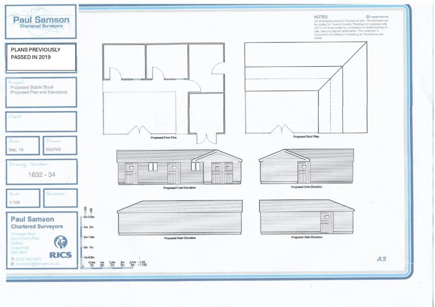435x307 pixels.
Task: Click the Paul Samson logo at top left
Action: coord(41,22)
